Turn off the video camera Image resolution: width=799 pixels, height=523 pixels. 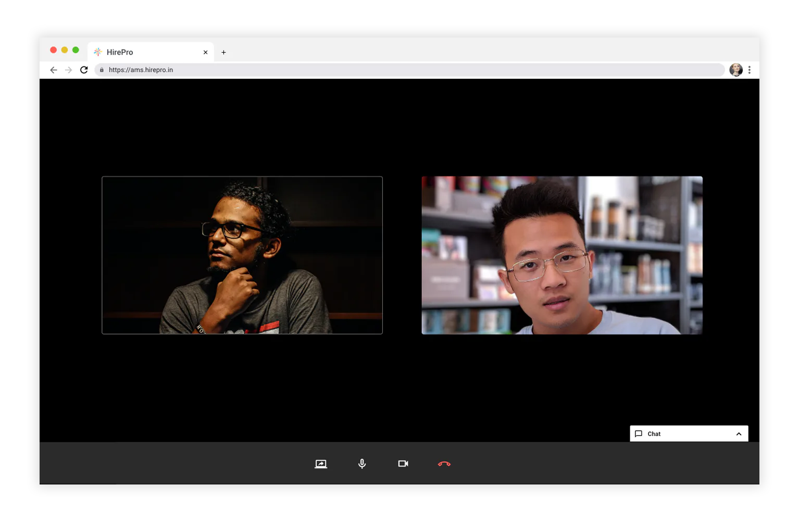403,464
